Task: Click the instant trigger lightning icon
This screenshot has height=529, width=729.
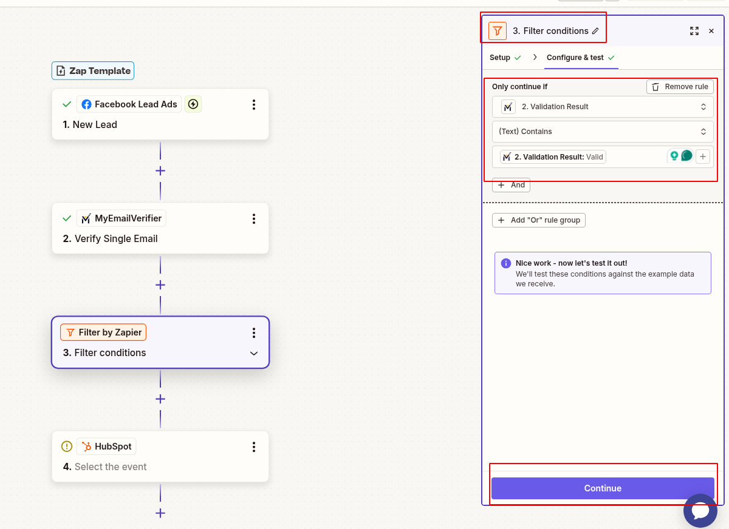Action: point(193,104)
